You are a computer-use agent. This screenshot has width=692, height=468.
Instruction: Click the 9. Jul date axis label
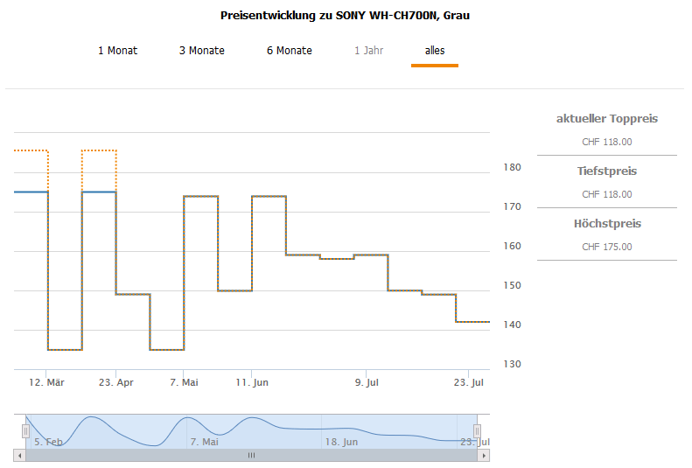pos(367,382)
